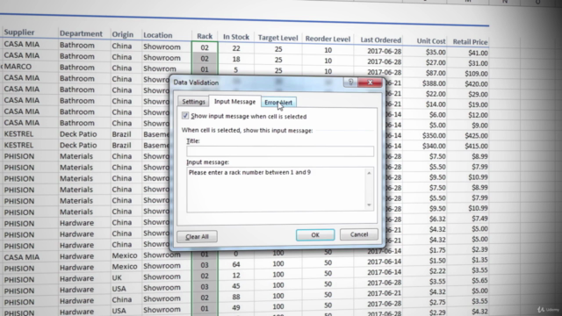Select the In Stock cell showing 64
Screen dimensions: 562x316
235,264
